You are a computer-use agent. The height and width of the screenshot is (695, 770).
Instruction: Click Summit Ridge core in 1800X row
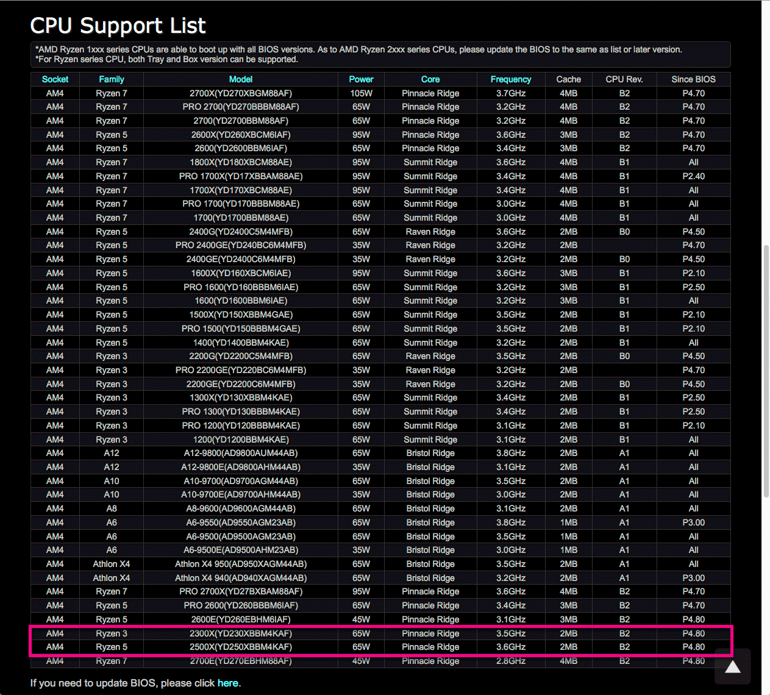[430, 162]
